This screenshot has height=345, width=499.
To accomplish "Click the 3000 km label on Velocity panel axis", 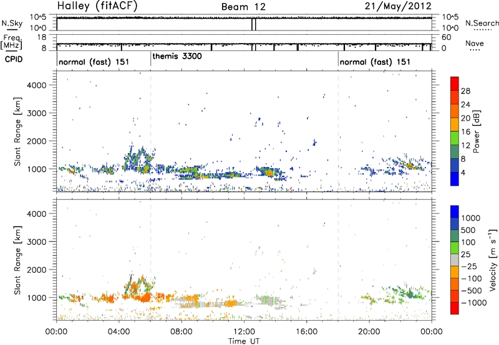I will pyautogui.click(x=37, y=242).
